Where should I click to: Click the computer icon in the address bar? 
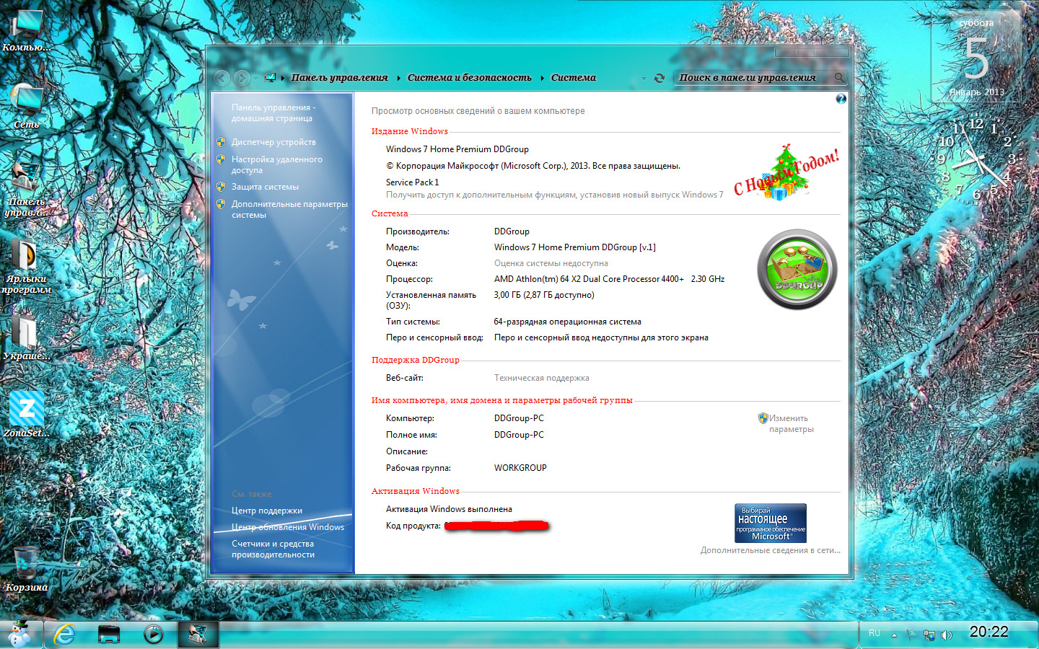click(x=270, y=78)
